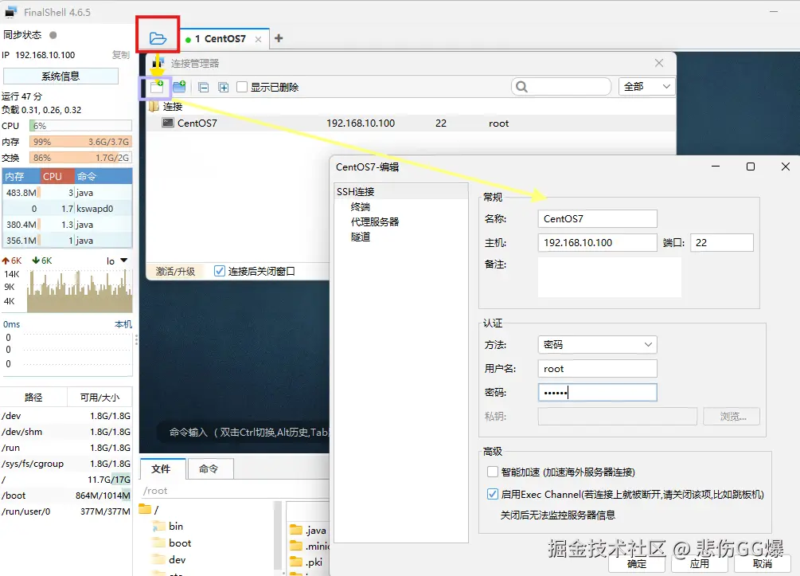Image resolution: width=800 pixels, height=576 pixels.
Task: Click the download speed arrow icon
Action: (36, 261)
